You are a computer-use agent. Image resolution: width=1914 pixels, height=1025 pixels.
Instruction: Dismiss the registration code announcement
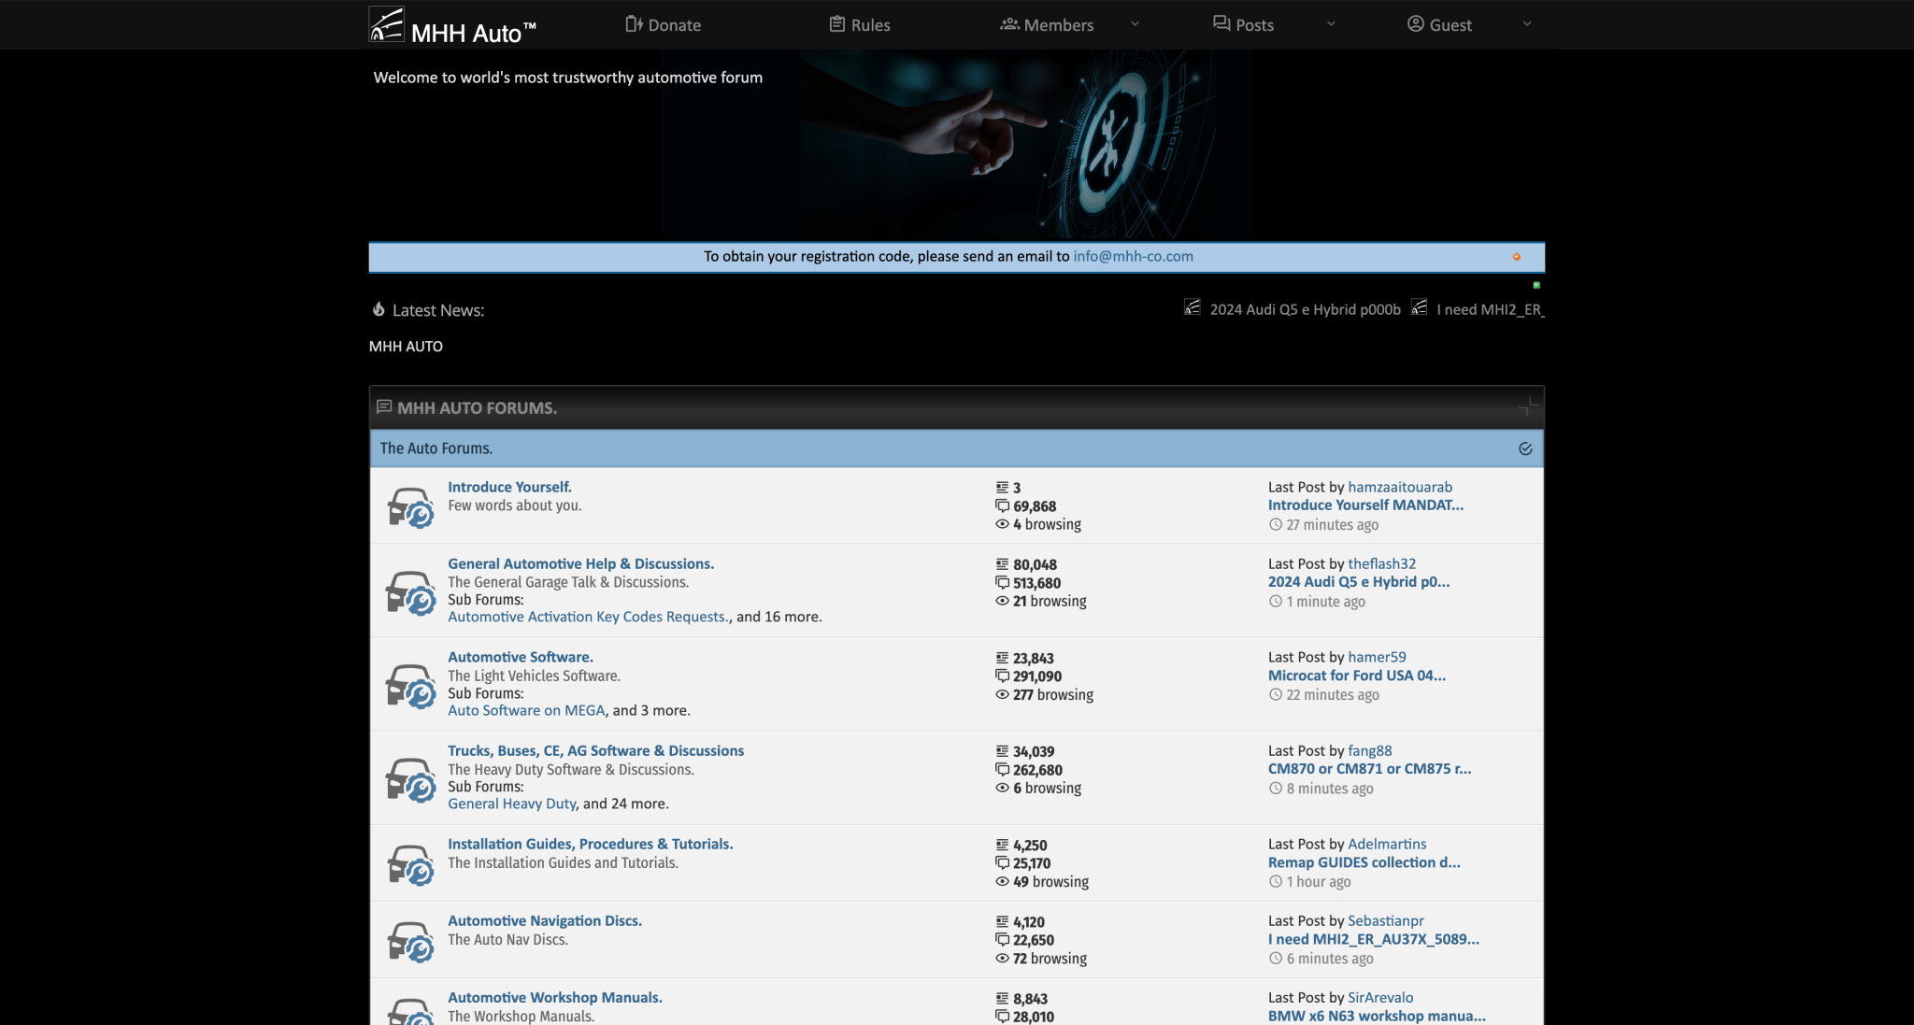[1516, 256]
